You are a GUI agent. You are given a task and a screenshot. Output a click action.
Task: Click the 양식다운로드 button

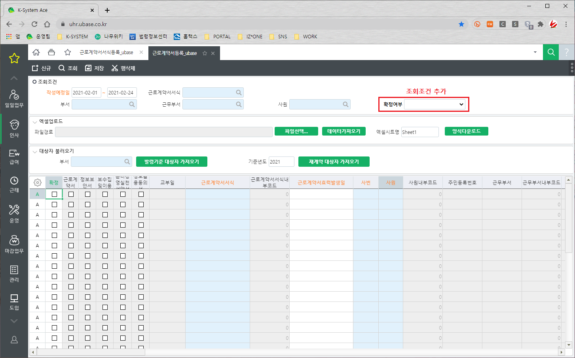[467, 131]
